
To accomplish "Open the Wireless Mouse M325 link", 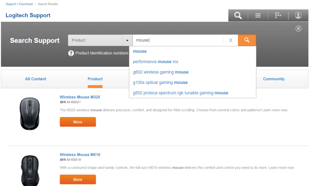I will point(80,97).
